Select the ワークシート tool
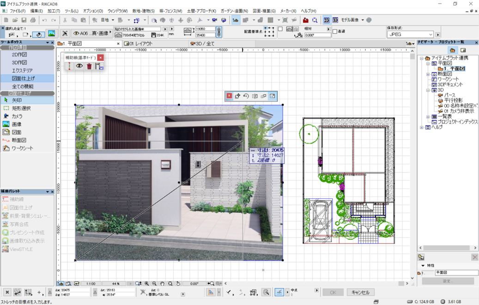 pyautogui.click(x=27, y=148)
